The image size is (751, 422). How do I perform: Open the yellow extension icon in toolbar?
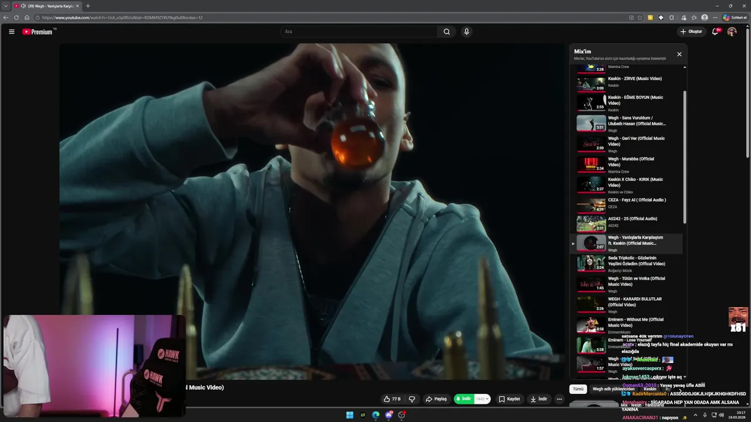point(650,18)
